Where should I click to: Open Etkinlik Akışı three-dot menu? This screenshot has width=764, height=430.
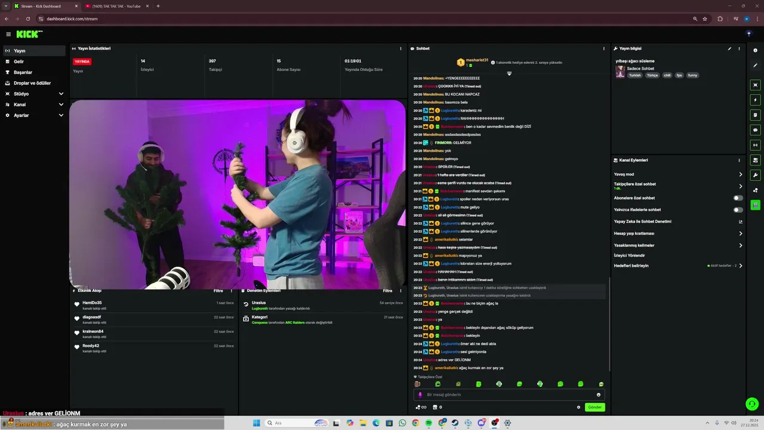(232, 291)
